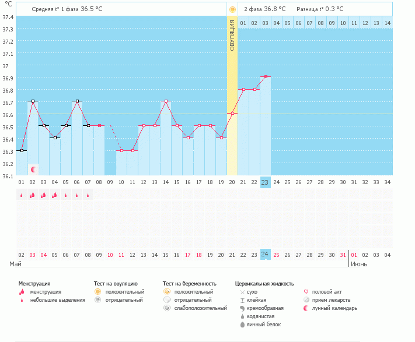Image resolution: width=415 pixels, height=342 pixels.
Task: Select the highlighted date 24 in May row
Action: (265, 255)
